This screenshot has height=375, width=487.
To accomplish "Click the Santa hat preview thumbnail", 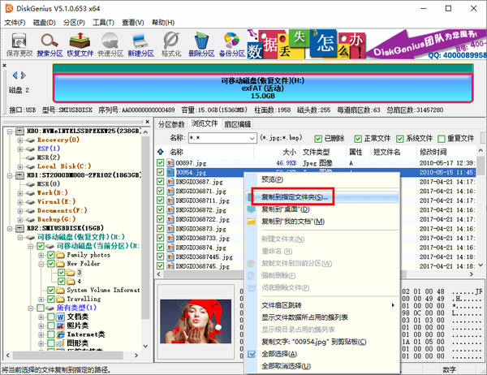I will coord(196,321).
